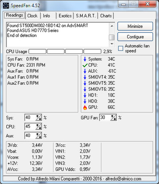The height and width of the screenshot is (184, 159).
Task: Switch to the Charts tab
Action: [x=106, y=16]
